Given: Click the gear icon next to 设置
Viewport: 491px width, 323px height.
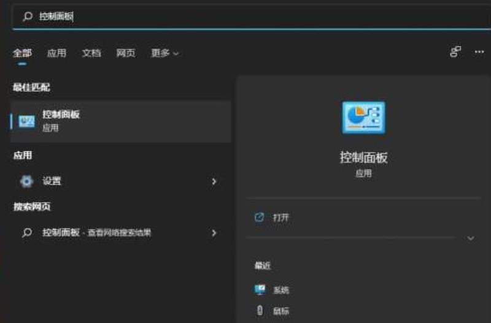Looking at the screenshot, I should click(26, 181).
